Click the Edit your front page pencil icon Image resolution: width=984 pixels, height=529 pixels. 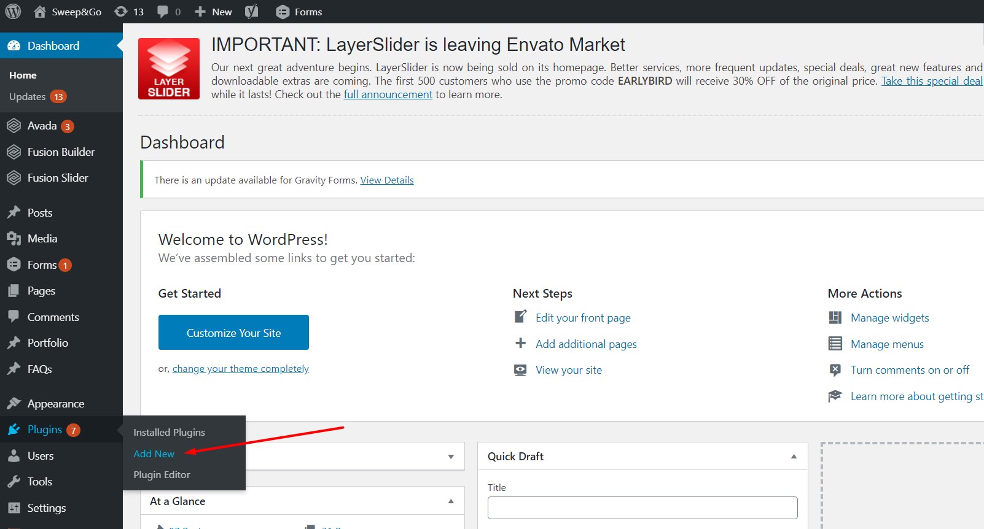coord(520,317)
